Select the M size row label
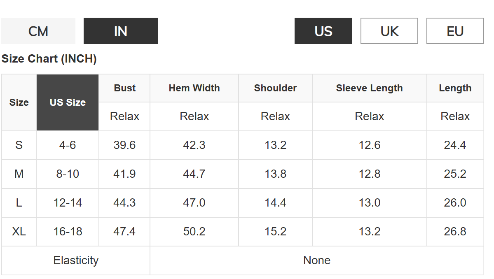Viewport: 494px width, 279px height. click(19, 174)
